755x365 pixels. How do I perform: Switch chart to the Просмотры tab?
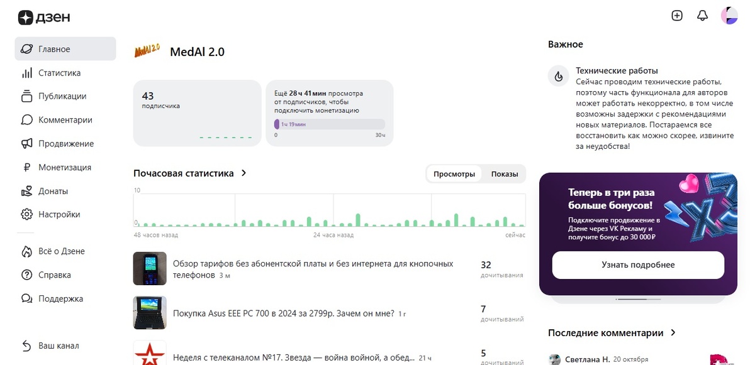click(454, 174)
